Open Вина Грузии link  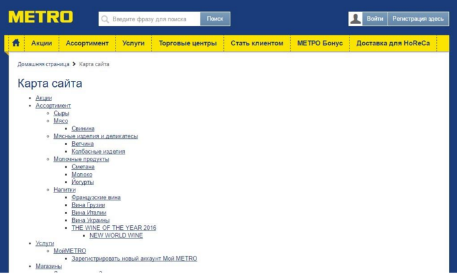click(x=88, y=205)
